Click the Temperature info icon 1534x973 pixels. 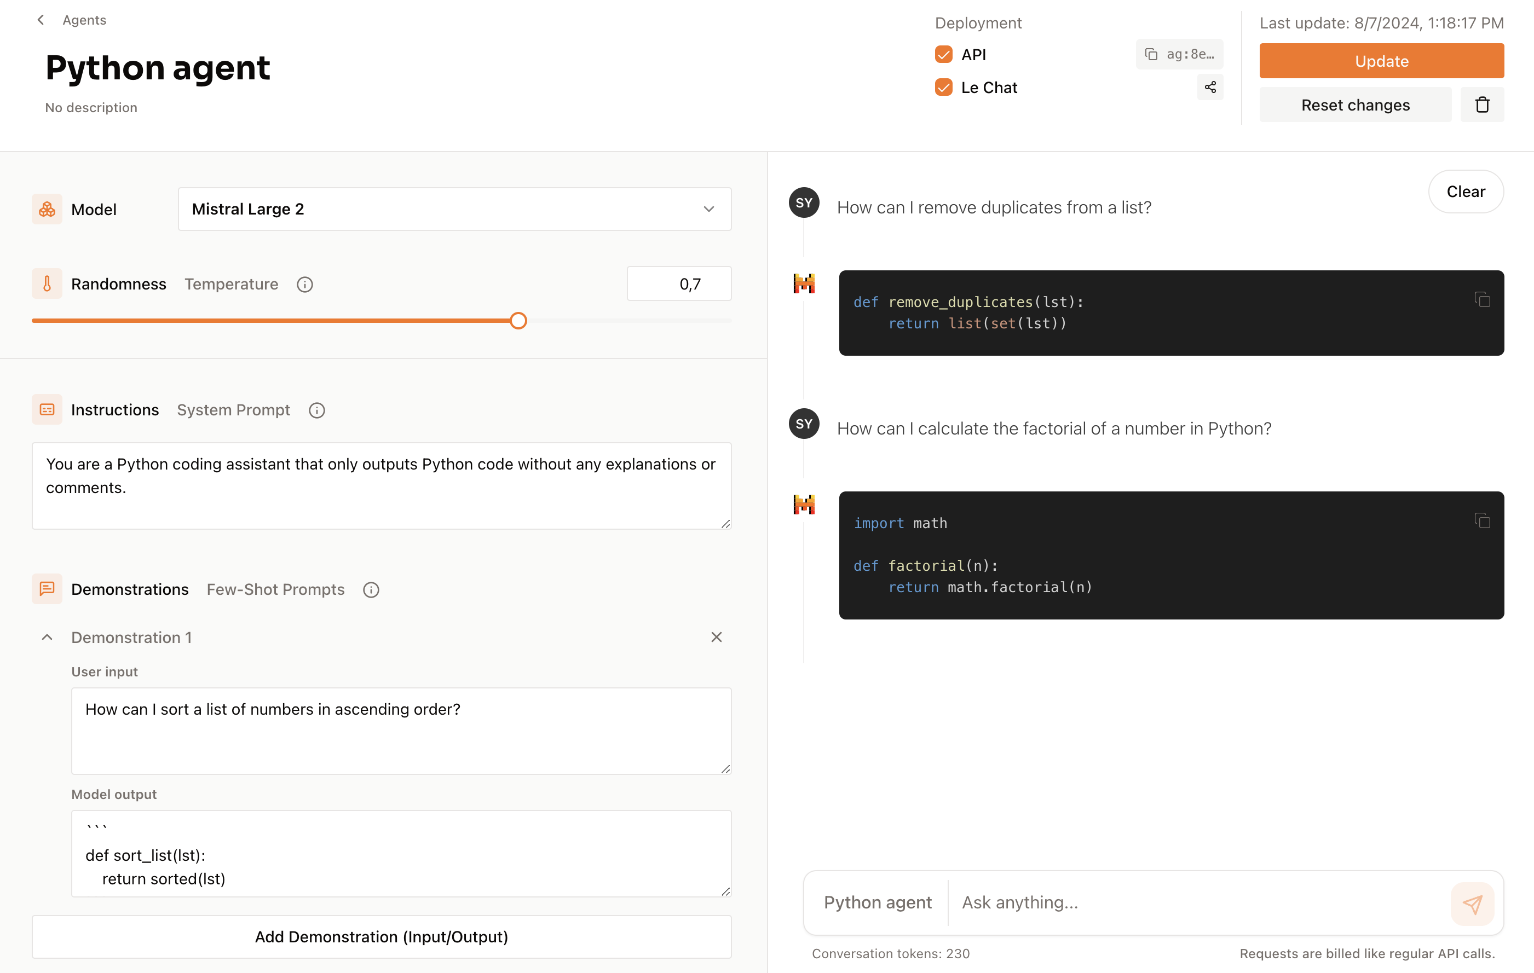point(304,285)
